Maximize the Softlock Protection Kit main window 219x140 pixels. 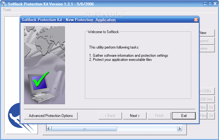click(x=210, y=4)
